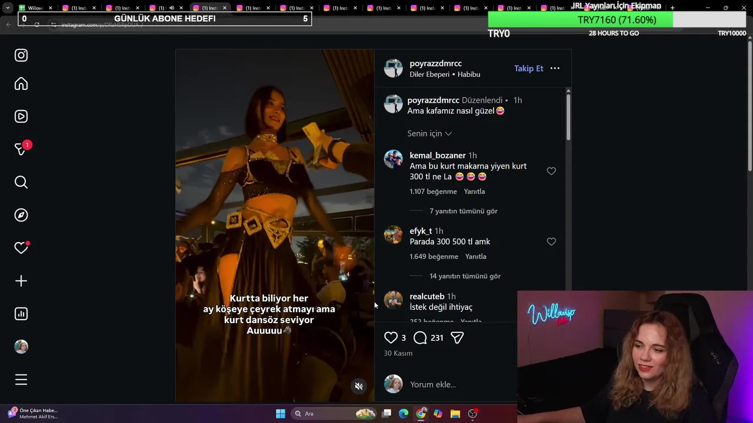
Task: Open Messages with the unread badge
Action: click(x=21, y=149)
